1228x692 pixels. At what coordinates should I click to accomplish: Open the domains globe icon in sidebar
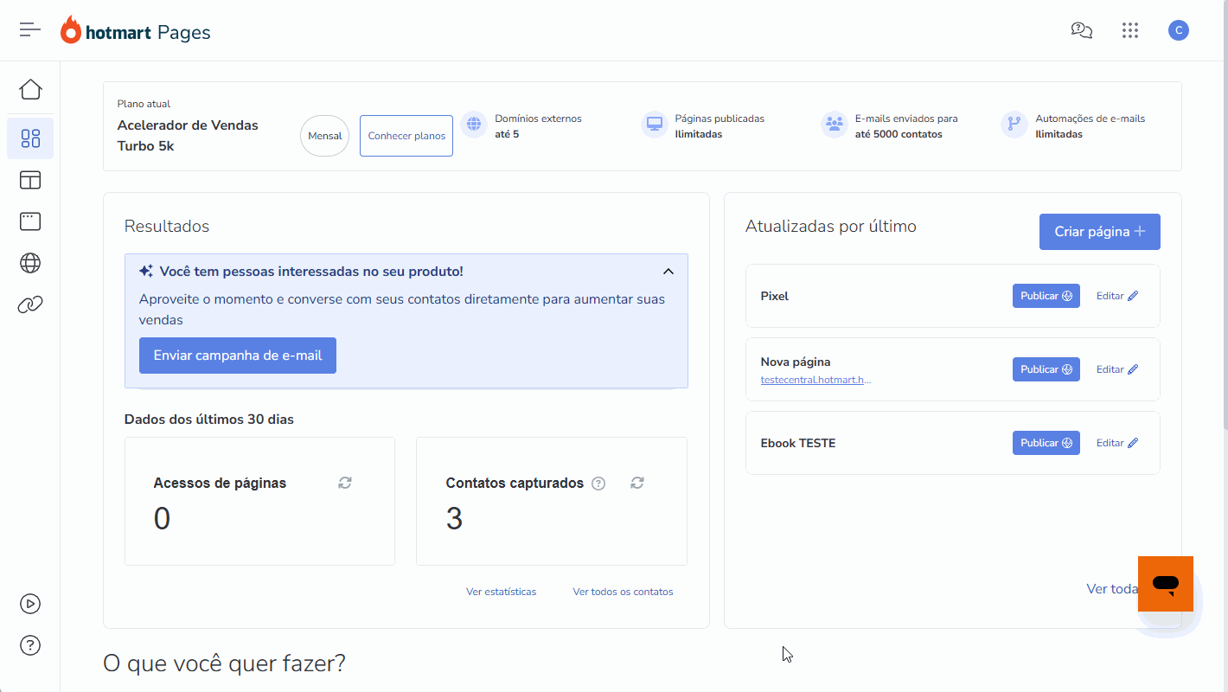pyautogui.click(x=30, y=263)
